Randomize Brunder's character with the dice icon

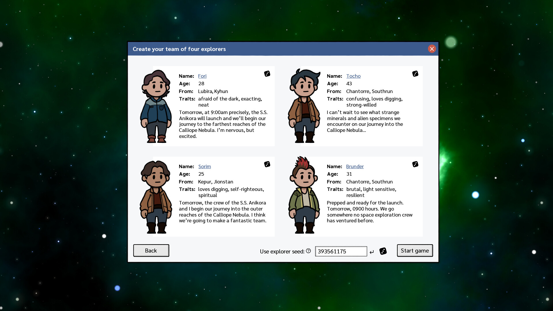415,164
